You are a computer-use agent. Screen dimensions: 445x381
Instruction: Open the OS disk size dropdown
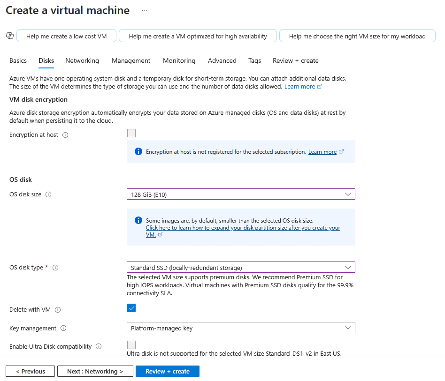(241, 194)
